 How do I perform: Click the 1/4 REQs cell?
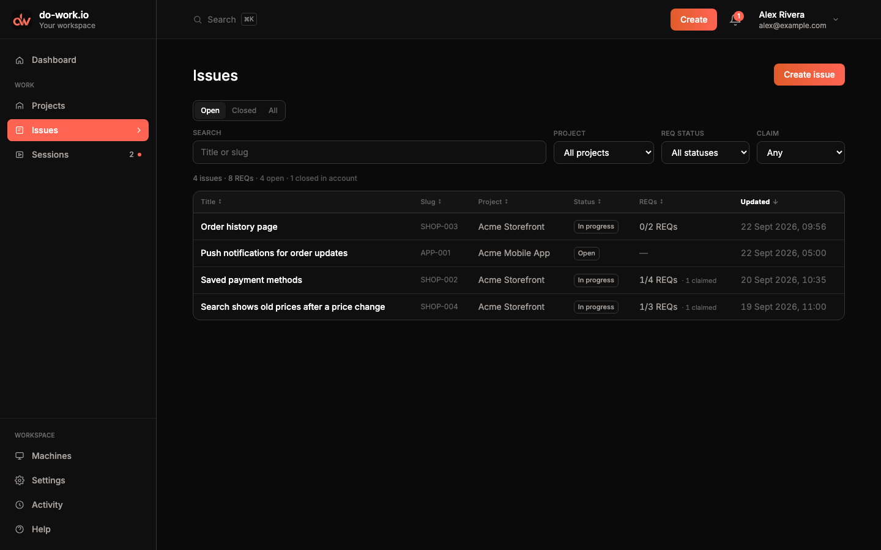click(x=658, y=280)
